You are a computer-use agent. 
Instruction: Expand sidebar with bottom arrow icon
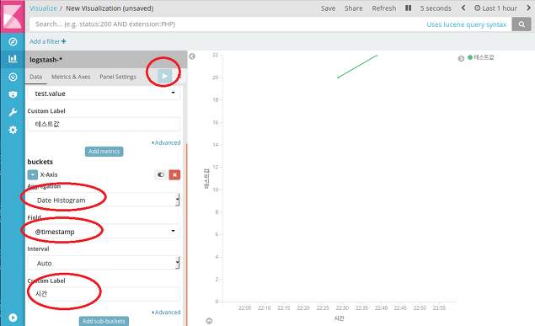[x=13, y=318]
